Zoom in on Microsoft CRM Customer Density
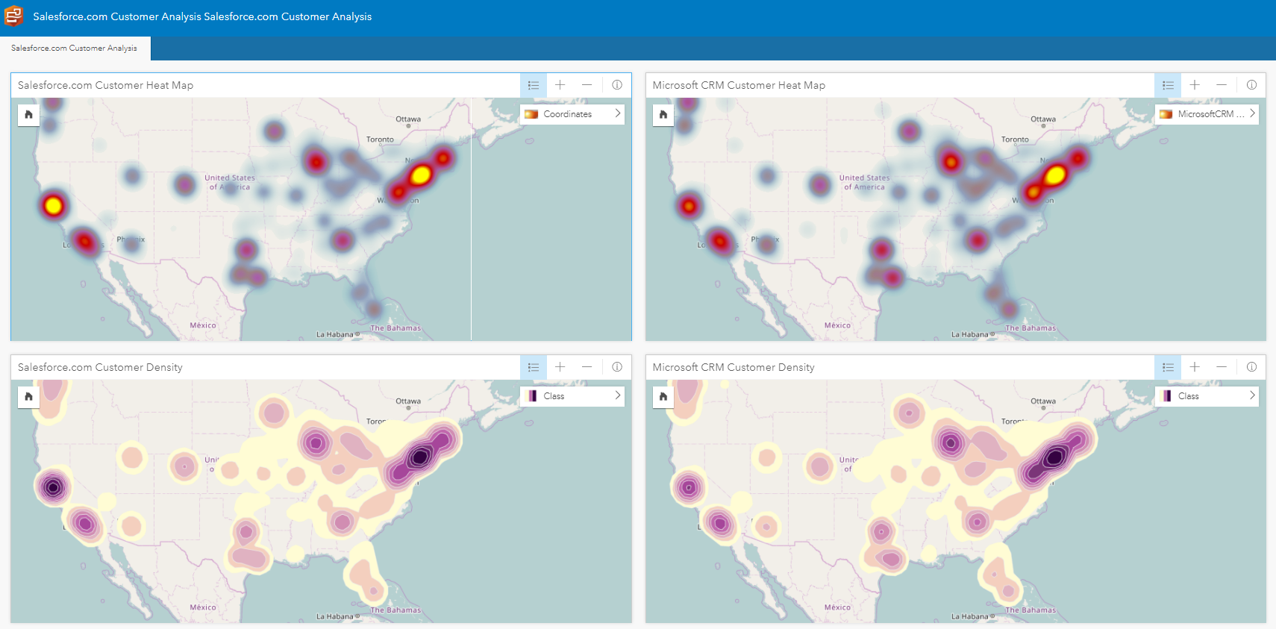This screenshot has height=629, width=1276. click(1195, 367)
